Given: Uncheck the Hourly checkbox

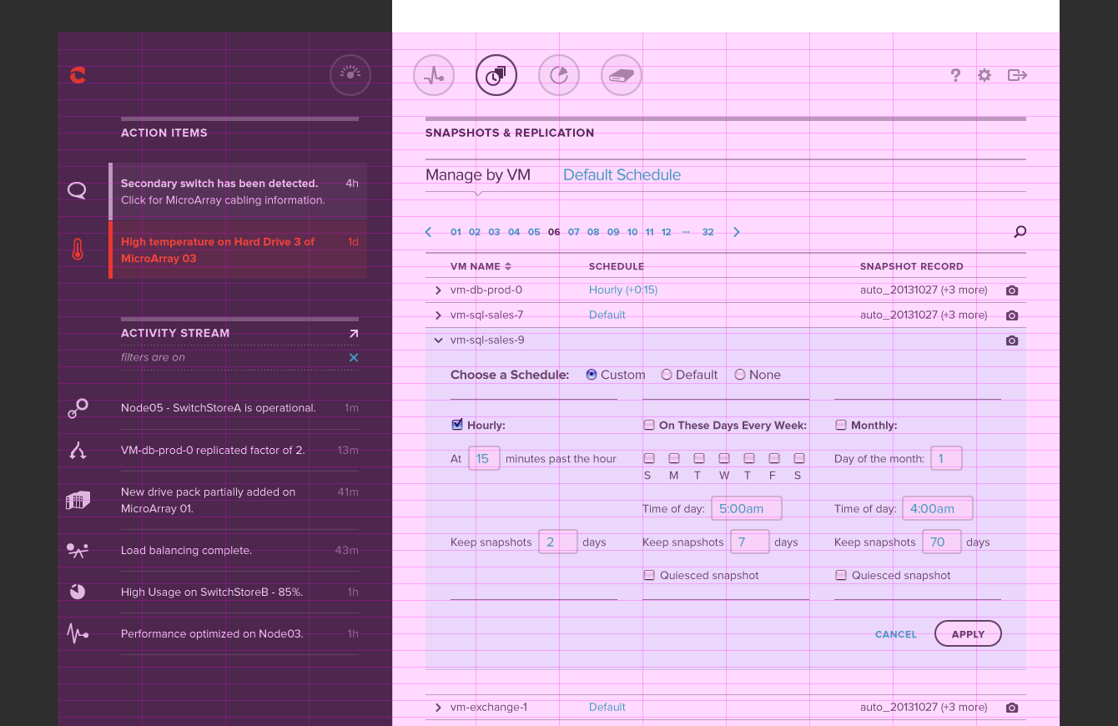Looking at the screenshot, I should click(457, 425).
